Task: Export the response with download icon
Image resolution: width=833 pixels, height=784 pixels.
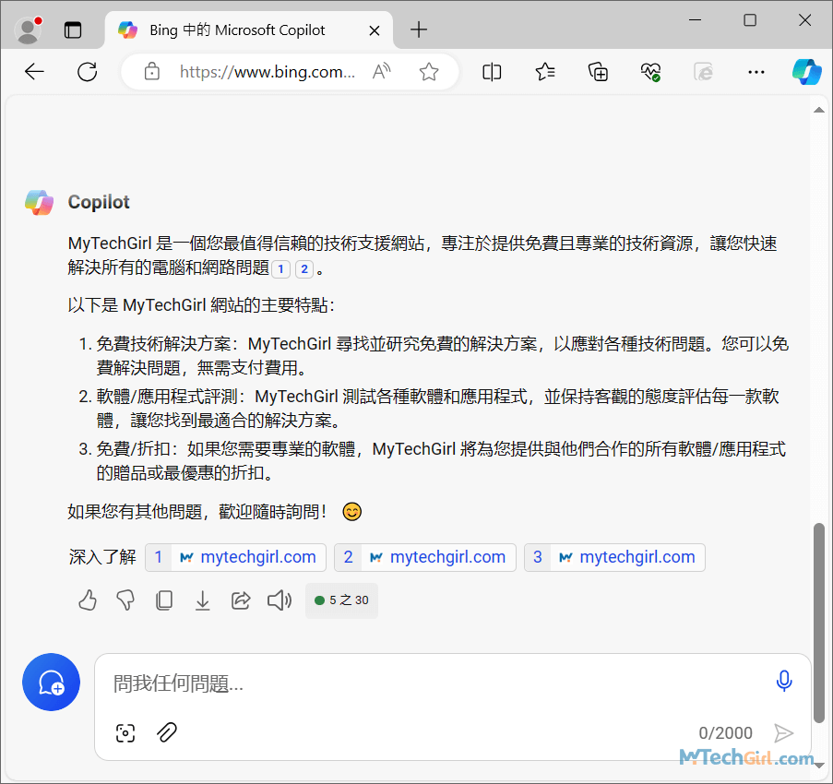Action: click(202, 600)
